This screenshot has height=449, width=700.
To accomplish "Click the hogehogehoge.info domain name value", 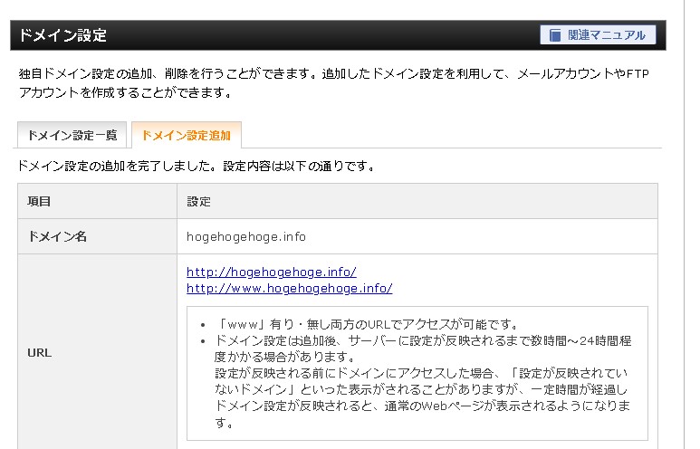I will pyautogui.click(x=246, y=236).
